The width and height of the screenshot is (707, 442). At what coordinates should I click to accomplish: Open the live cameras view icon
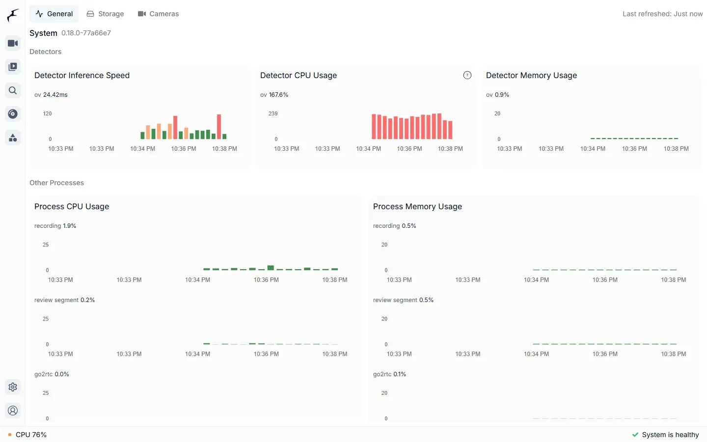(13, 43)
